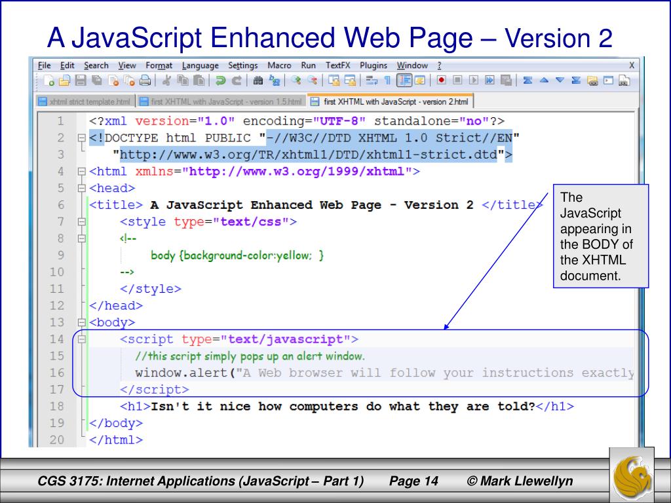Click the Zoom In magnifier icon
The image size is (671, 503).
(296, 80)
